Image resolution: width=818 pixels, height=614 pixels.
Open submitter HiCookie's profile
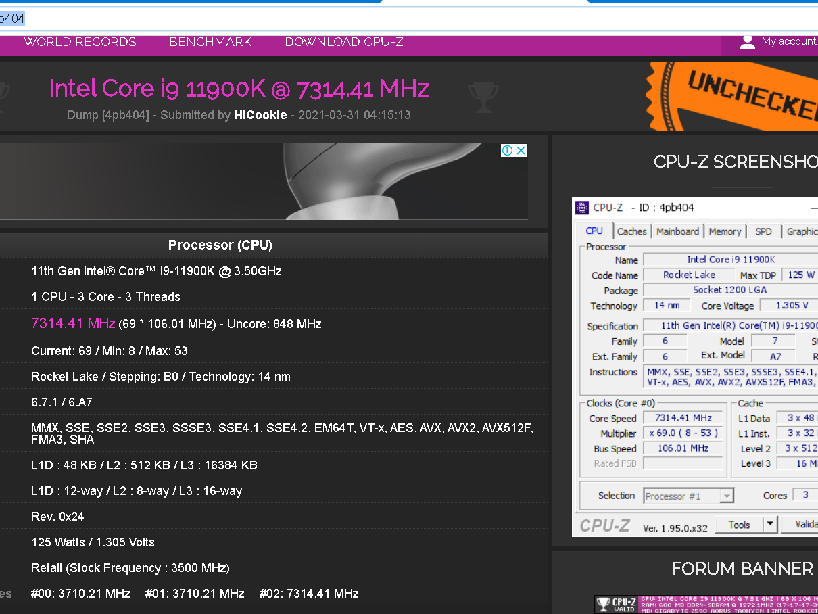[x=260, y=115]
